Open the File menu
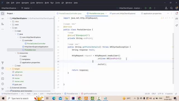The image size is (179, 101). click(x=8, y=3)
